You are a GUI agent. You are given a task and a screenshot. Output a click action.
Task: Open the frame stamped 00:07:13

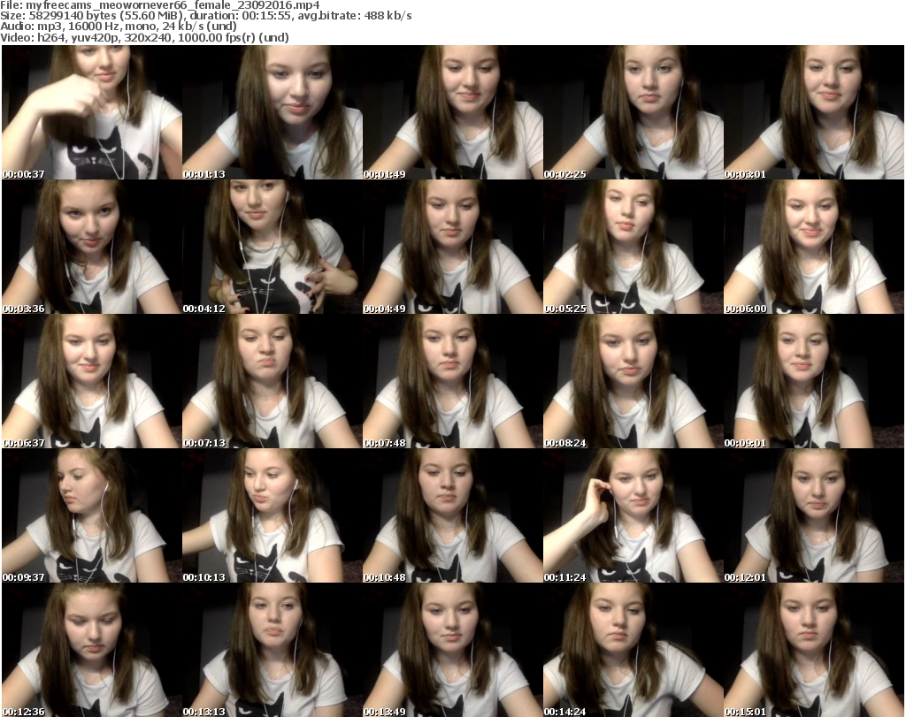pos(273,382)
